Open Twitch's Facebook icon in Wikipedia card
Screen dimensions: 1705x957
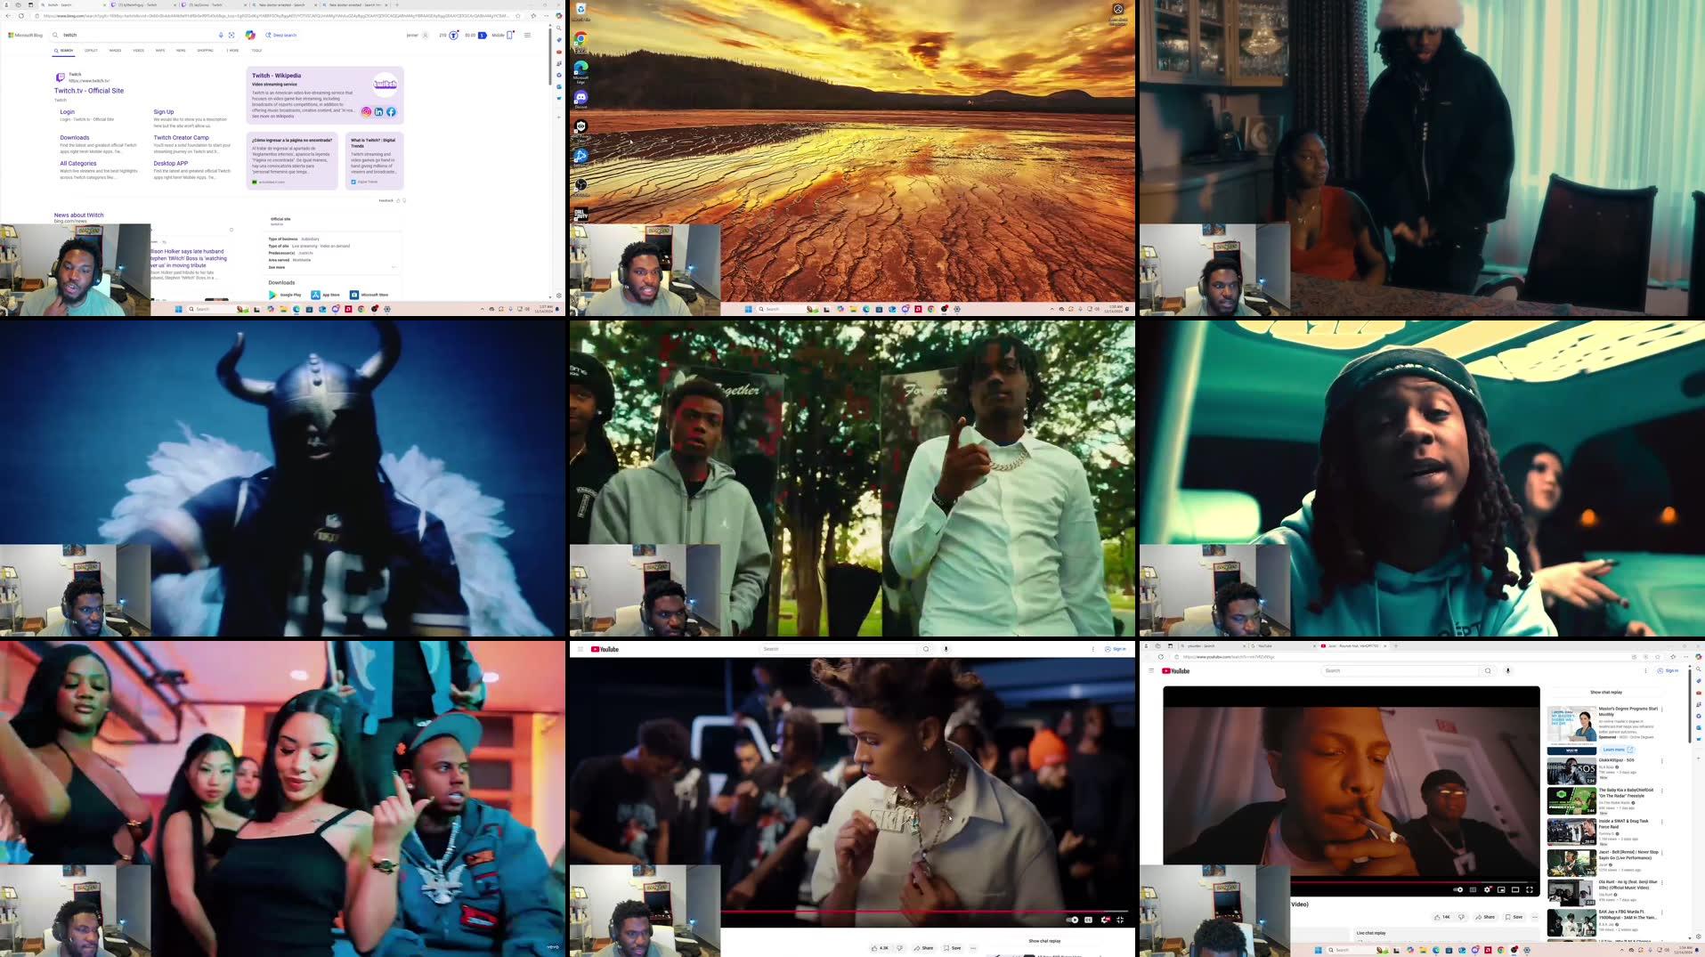click(391, 111)
